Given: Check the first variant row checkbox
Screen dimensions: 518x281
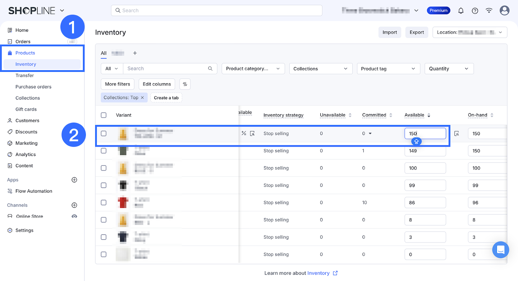Looking at the screenshot, I should [104, 133].
